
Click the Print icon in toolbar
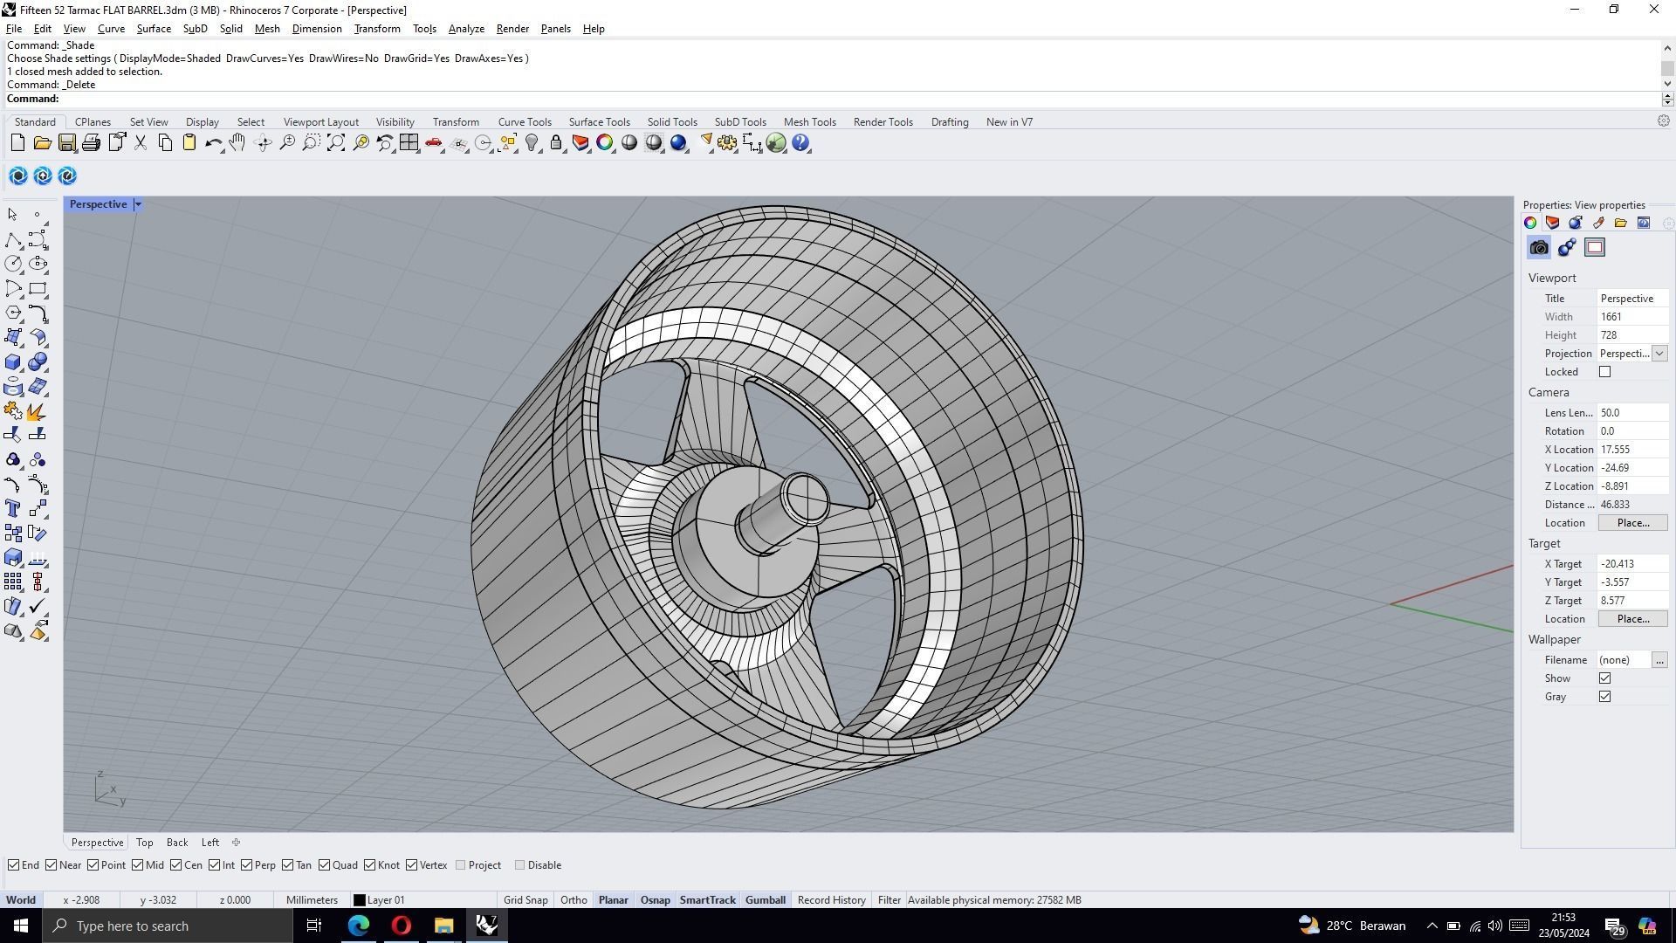[x=92, y=143]
